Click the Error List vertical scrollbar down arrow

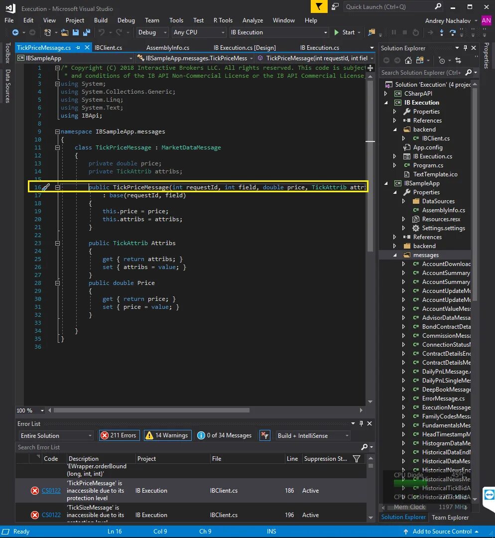[371, 518]
